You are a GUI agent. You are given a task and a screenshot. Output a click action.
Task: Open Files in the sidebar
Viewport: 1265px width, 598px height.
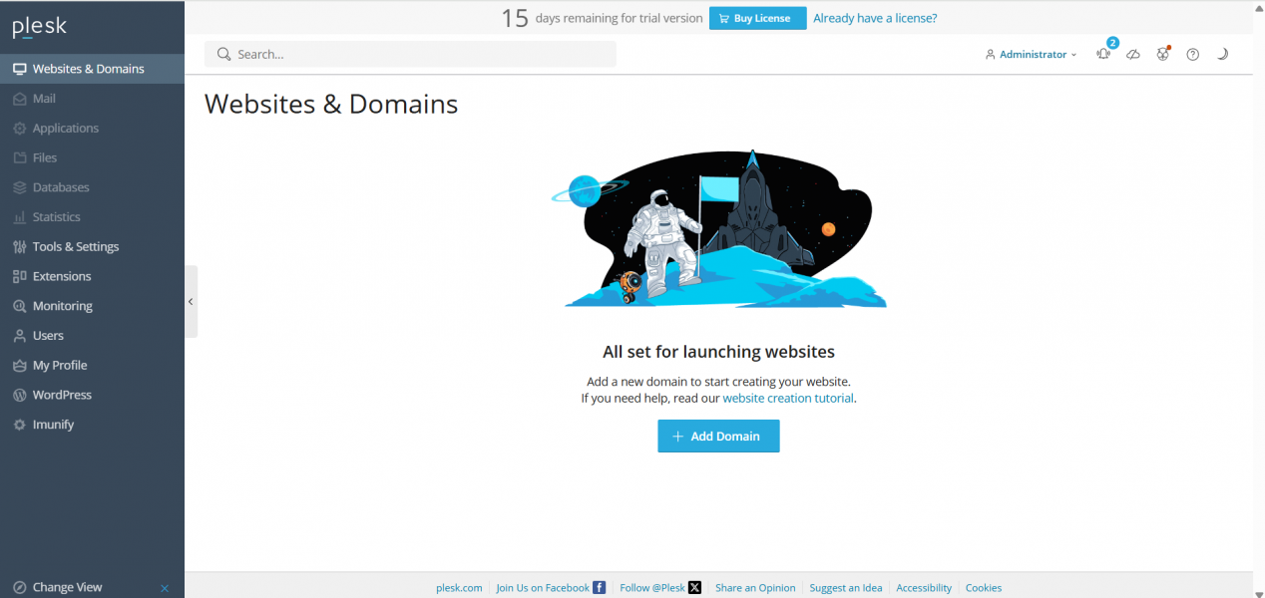click(92, 157)
